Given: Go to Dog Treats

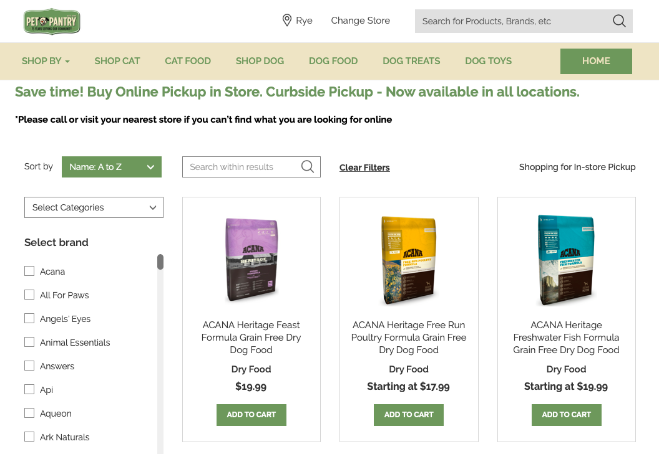Looking at the screenshot, I should pos(411,61).
